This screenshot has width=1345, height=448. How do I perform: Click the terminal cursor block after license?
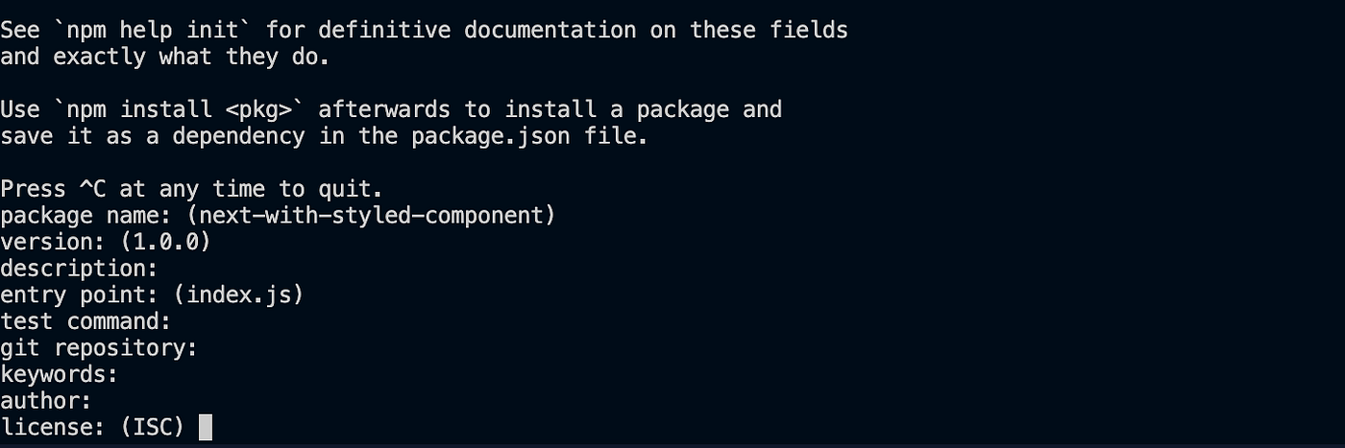click(205, 427)
